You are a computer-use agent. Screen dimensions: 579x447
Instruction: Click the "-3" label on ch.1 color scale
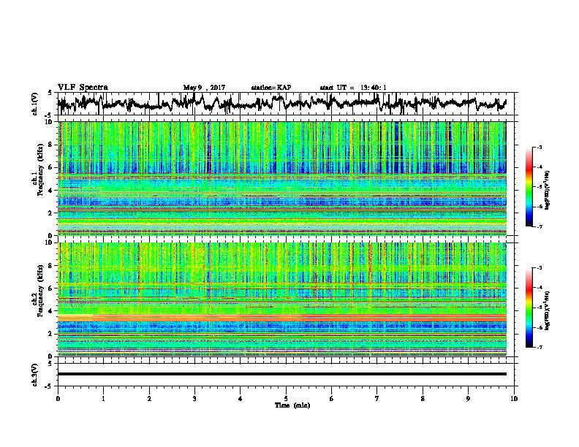tap(539, 147)
